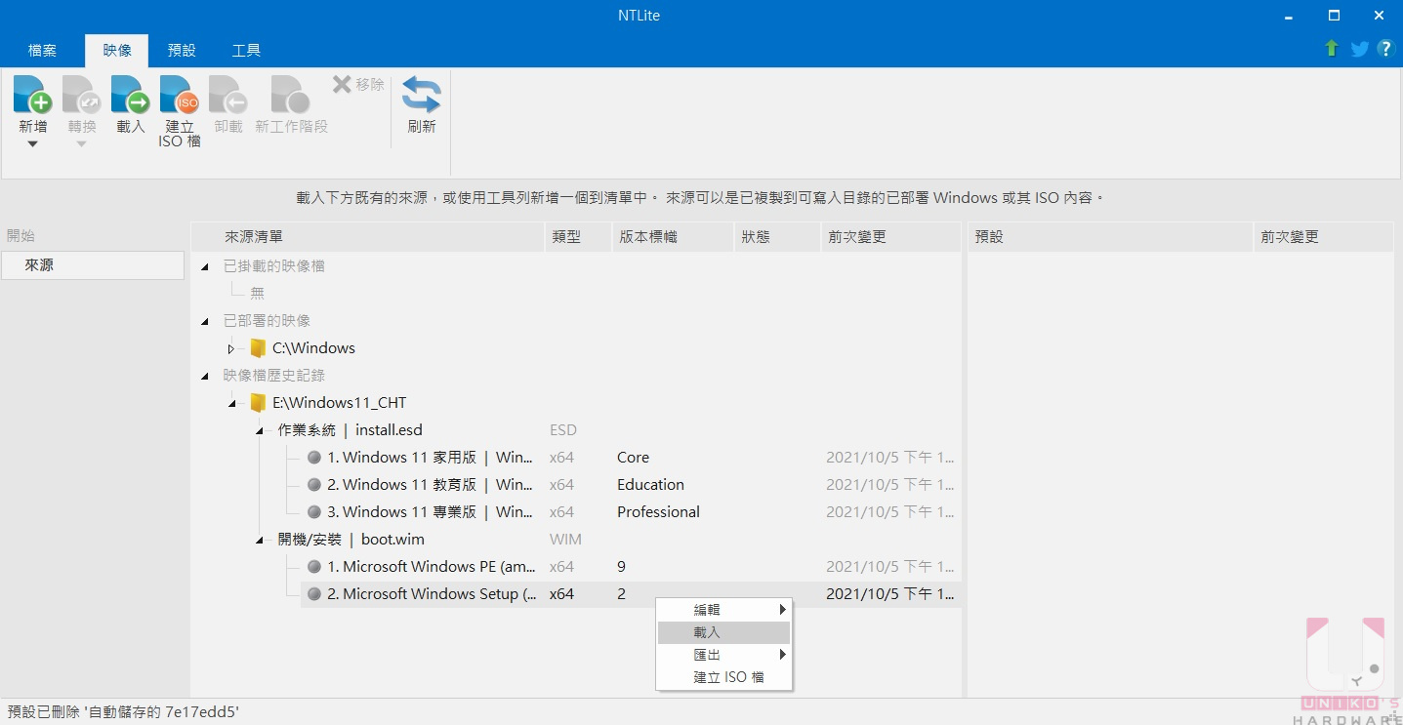The image size is (1403, 725).
Task: Click the status dot for Microsoft Windows Setup
Action: click(314, 594)
